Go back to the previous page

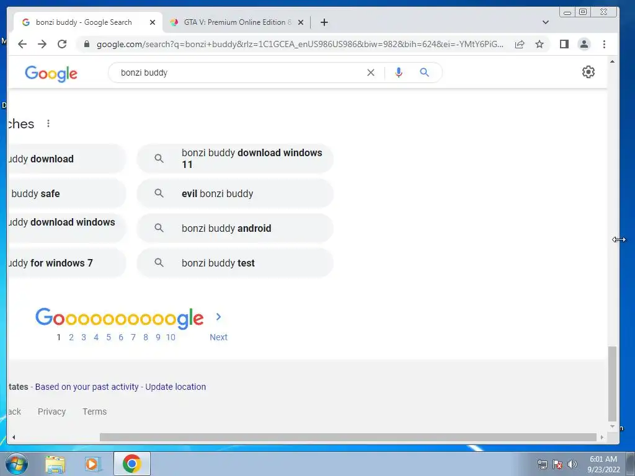click(x=22, y=44)
